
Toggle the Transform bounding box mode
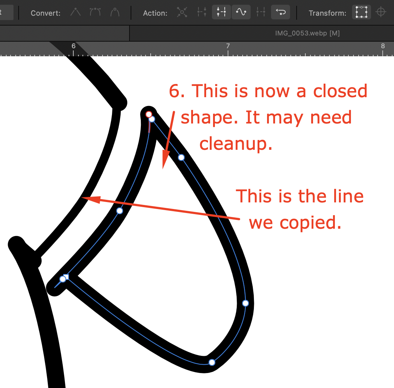tap(361, 12)
